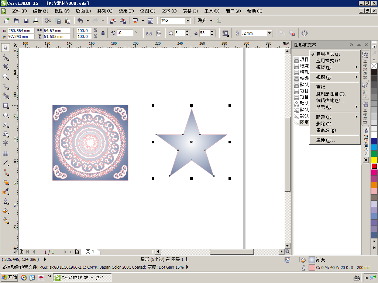Select the Outline pen tool in toolbox
The height and width of the screenshot is (283, 378).
click(x=6, y=201)
